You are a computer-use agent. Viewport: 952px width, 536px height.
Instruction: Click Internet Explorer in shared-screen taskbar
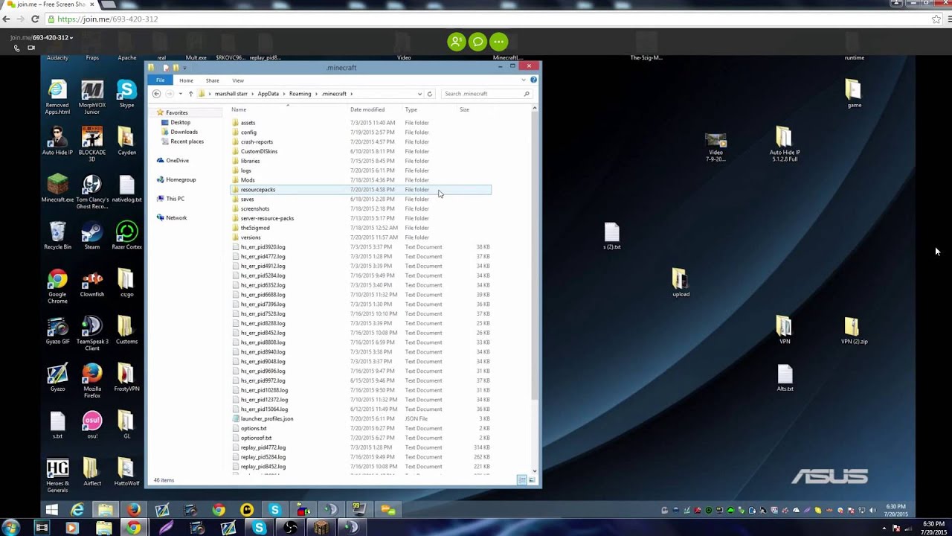click(77, 510)
